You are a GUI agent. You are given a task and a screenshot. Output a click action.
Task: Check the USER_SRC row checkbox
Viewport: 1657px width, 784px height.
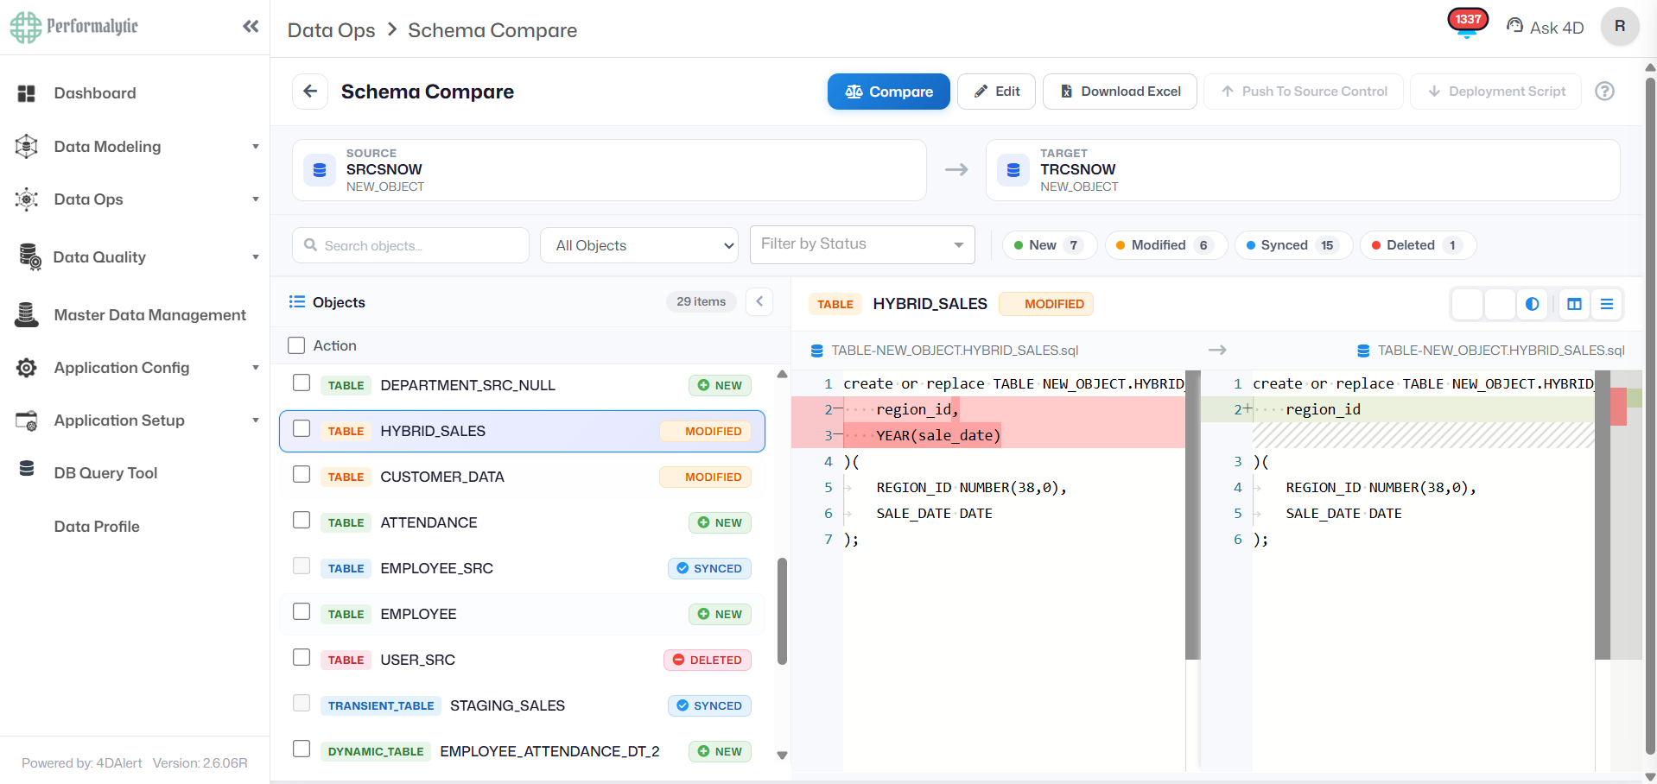tap(302, 657)
